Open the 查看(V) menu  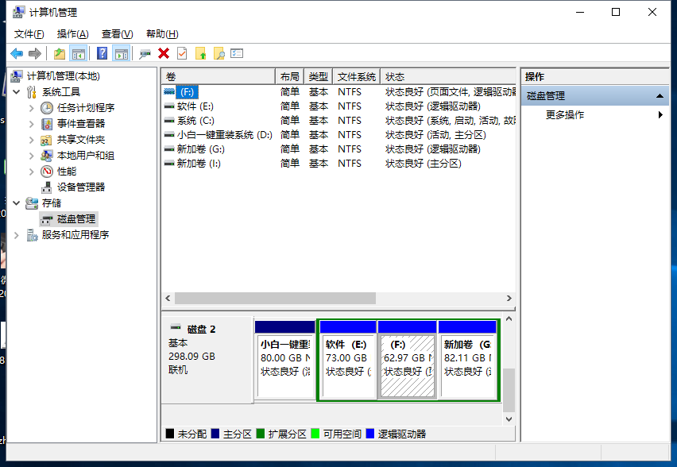tap(117, 34)
